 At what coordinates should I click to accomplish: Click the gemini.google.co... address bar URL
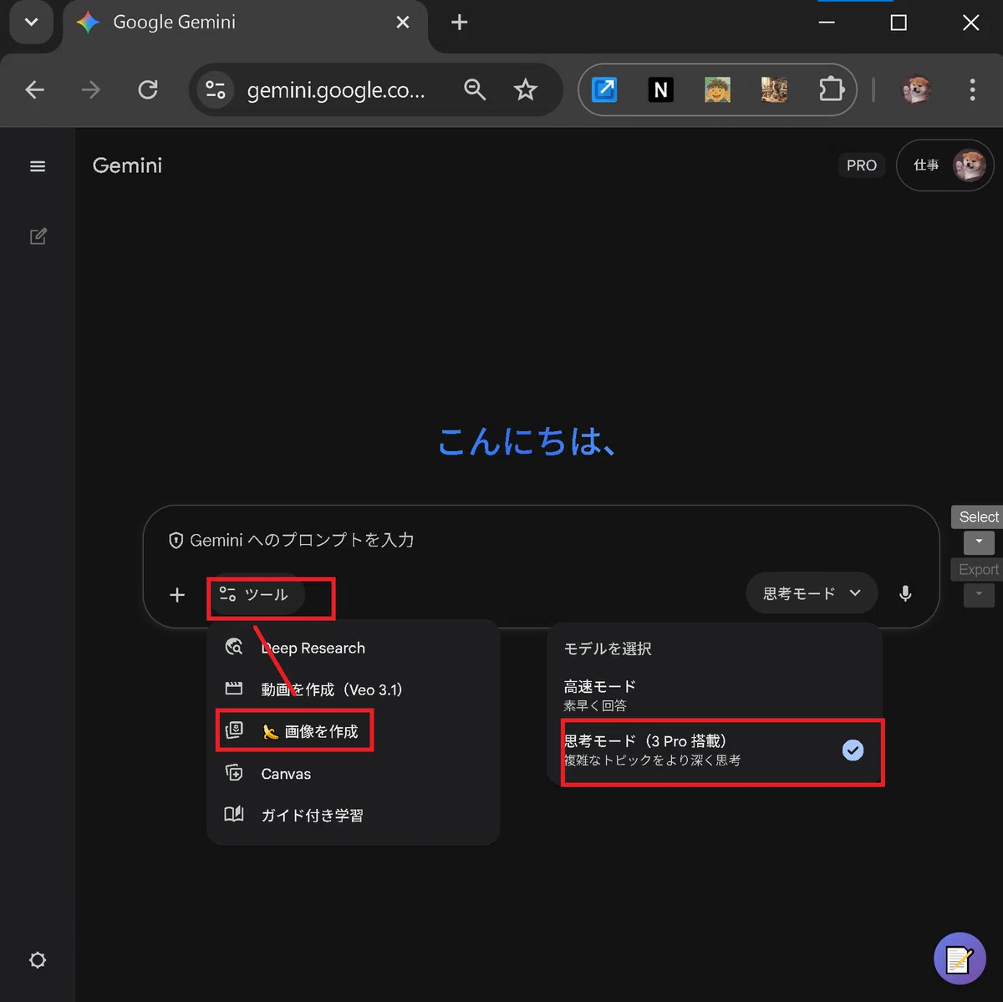pyautogui.click(x=336, y=90)
